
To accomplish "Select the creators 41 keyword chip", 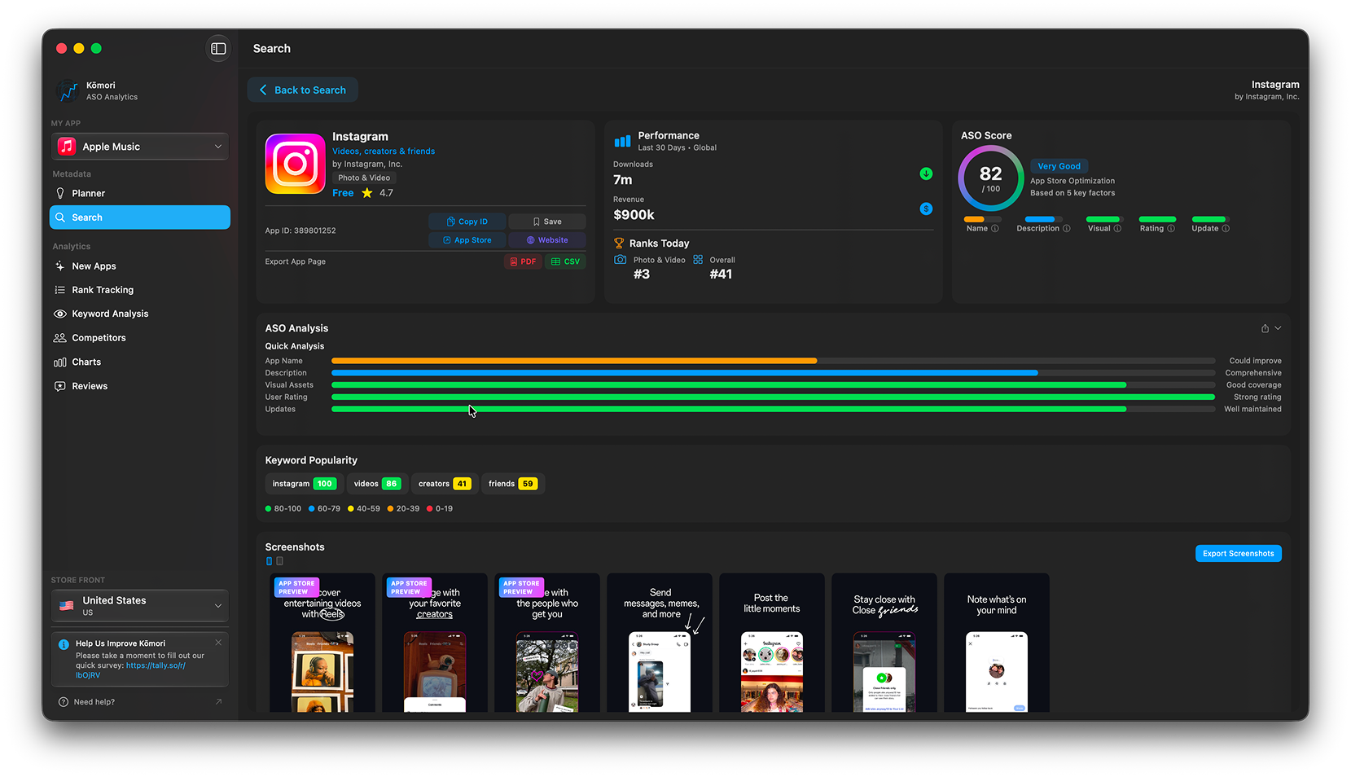I will [x=444, y=484].
